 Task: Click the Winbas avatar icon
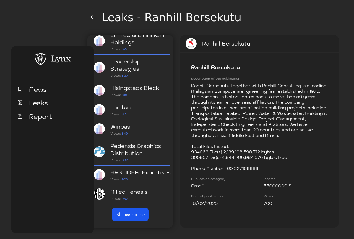point(99,129)
